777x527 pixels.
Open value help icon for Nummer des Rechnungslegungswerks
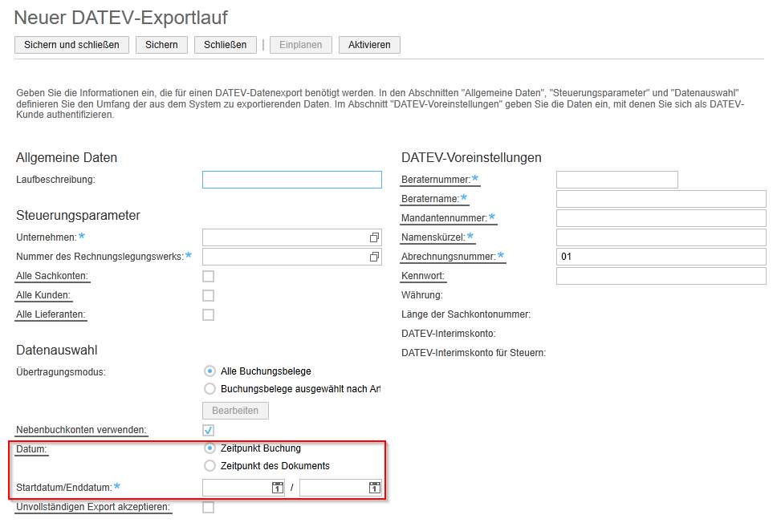point(374,257)
